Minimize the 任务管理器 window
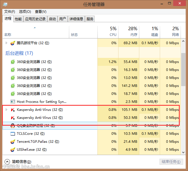Viewport: 188px width, 171px height. [162, 4]
